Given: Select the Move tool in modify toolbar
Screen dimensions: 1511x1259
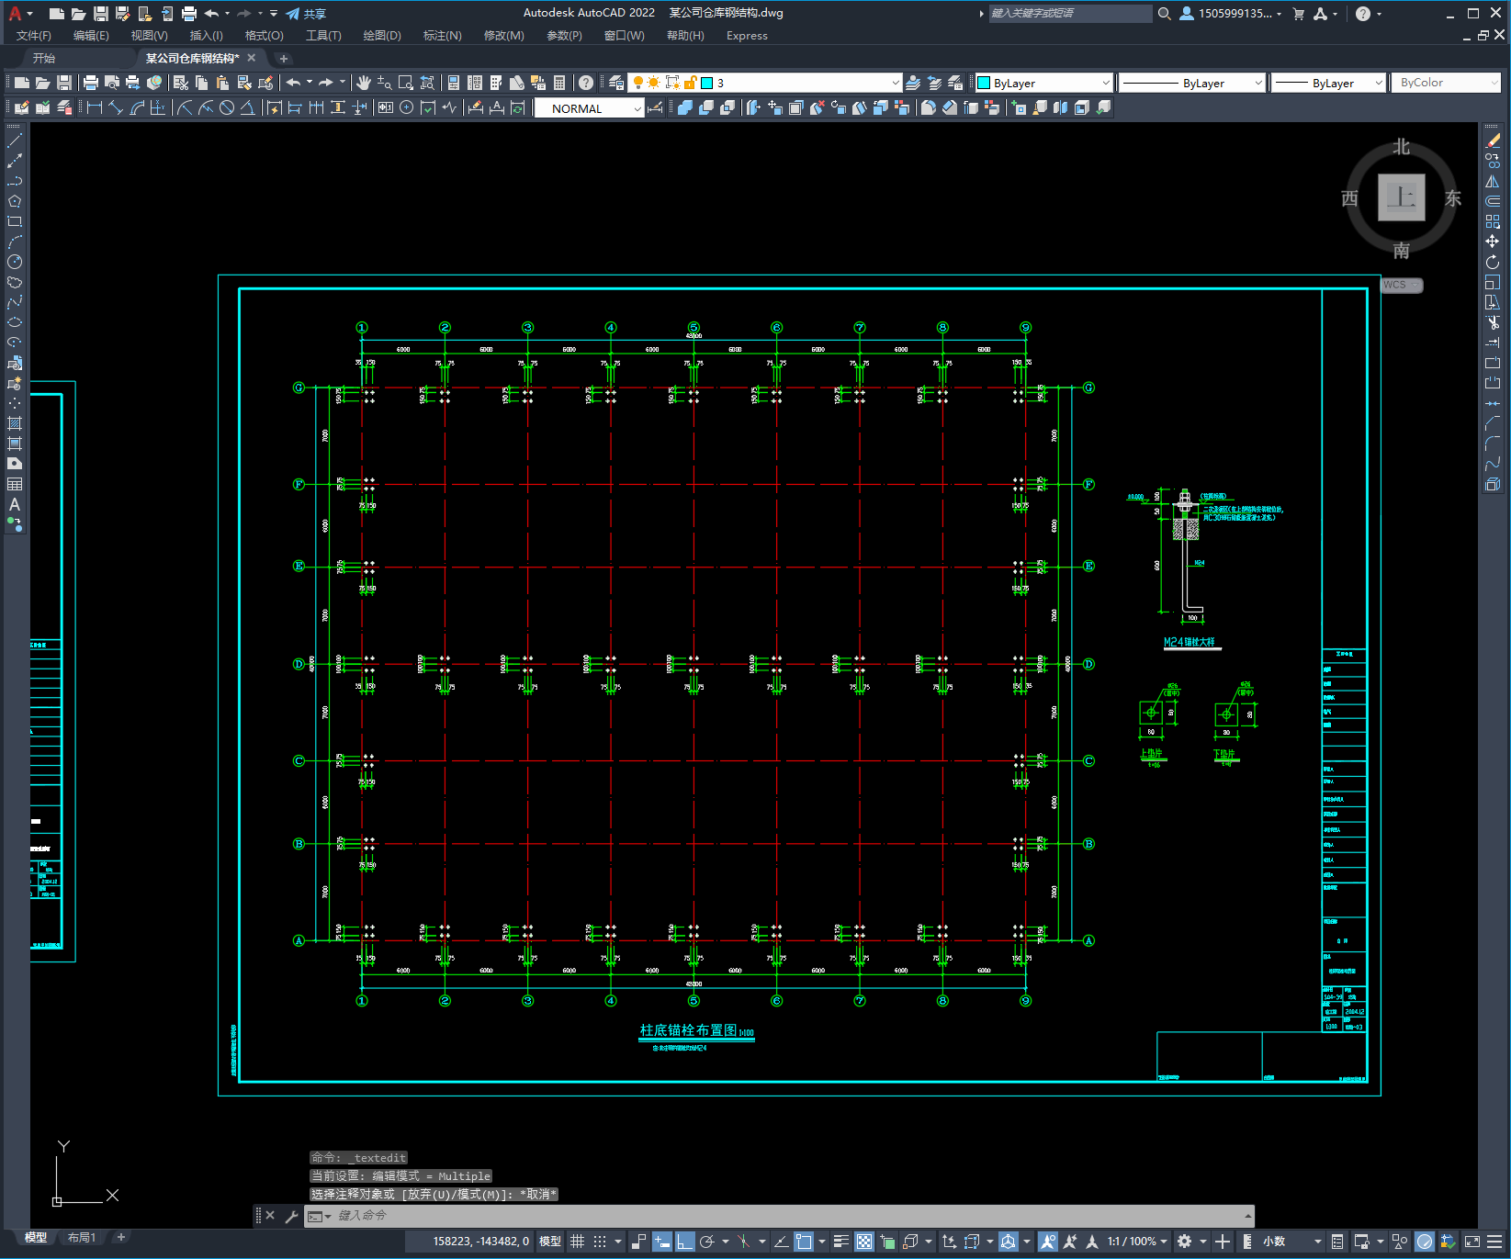Looking at the screenshot, I should coord(1493,242).
